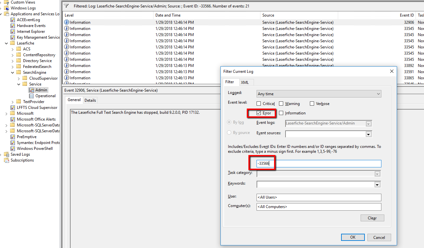Select the General tab of the event pane
This screenshot has height=248, width=424.
click(74, 100)
